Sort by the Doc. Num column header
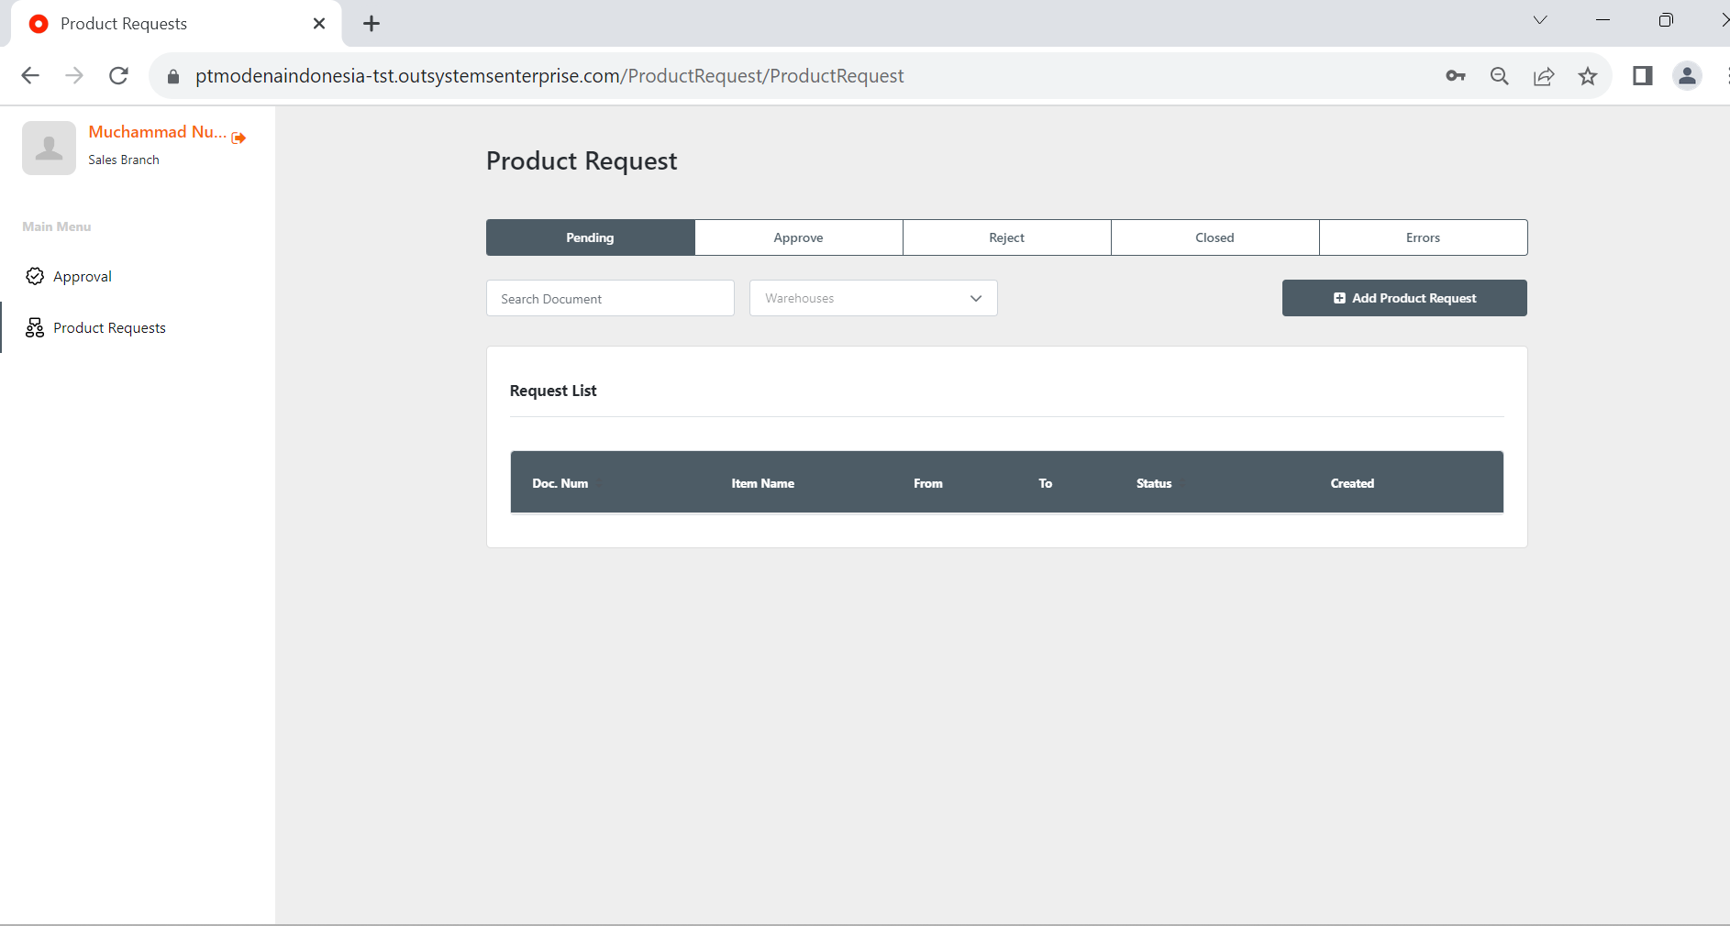Screen dimensions: 1730x926 coord(560,483)
